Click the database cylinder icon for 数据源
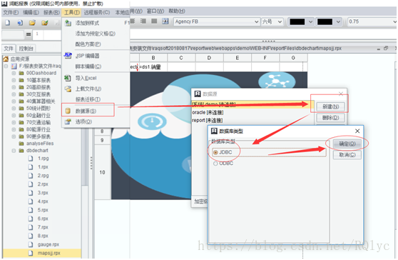 68,111
